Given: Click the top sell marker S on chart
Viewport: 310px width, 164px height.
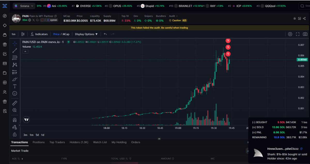Looking at the screenshot, I should [x=228, y=40].
